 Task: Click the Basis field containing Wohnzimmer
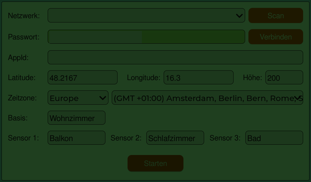tap(77, 118)
